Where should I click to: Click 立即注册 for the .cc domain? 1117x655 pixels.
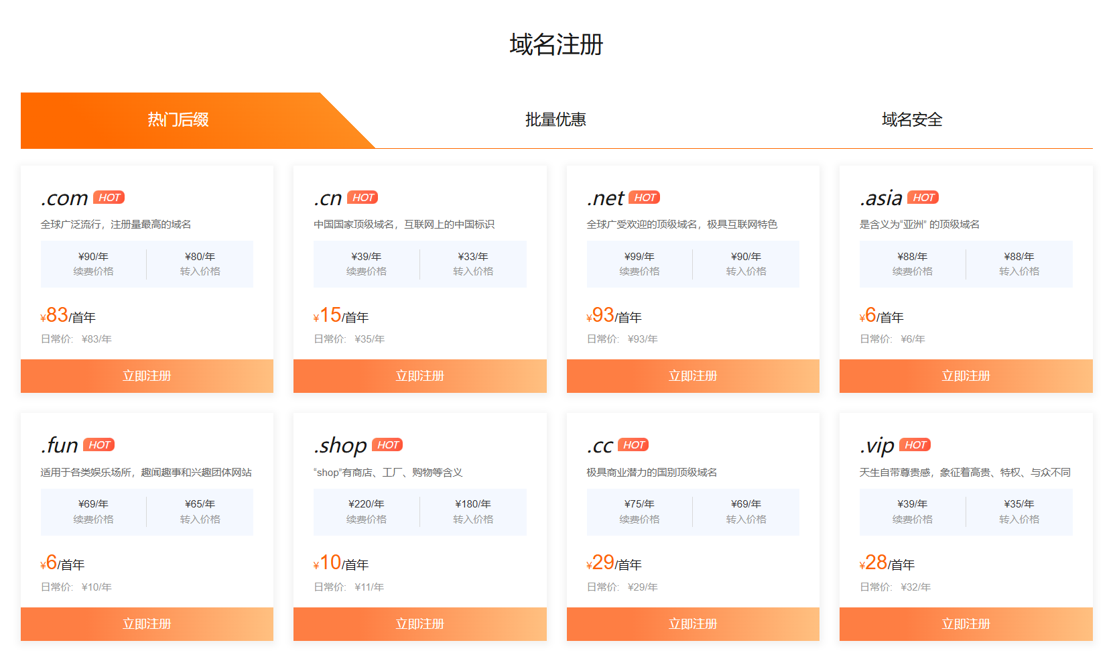[693, 624]
